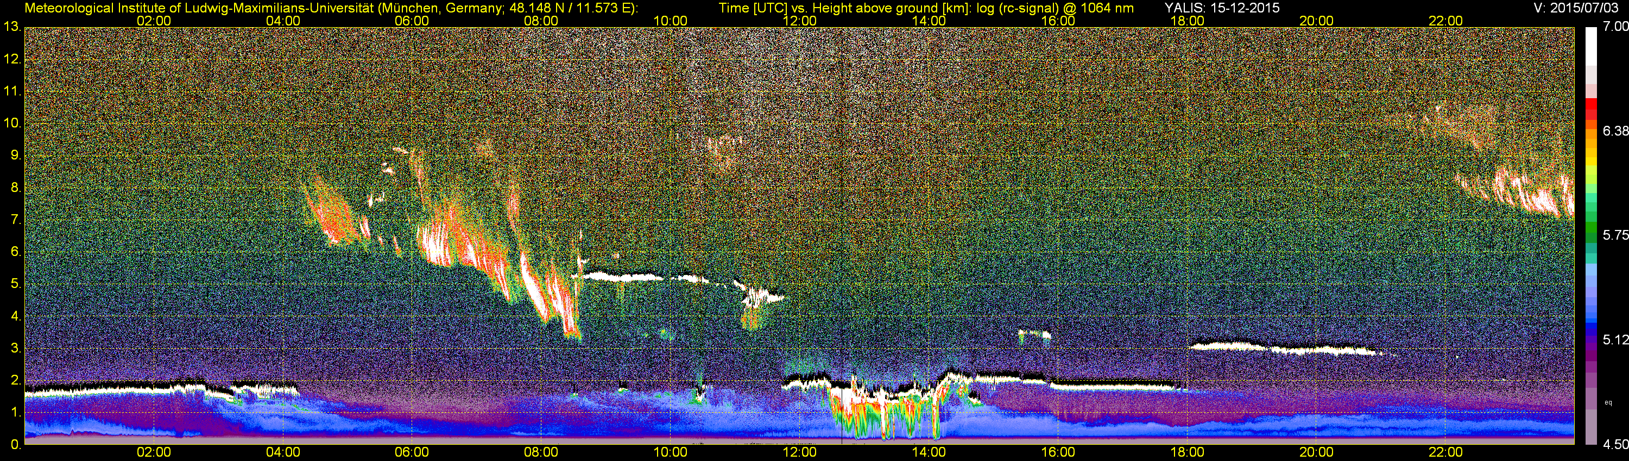This screenshot has width=1629, height=461.
Task: Click the small 'eq' label beside colorbar
Action: (x=1609, y=402)
